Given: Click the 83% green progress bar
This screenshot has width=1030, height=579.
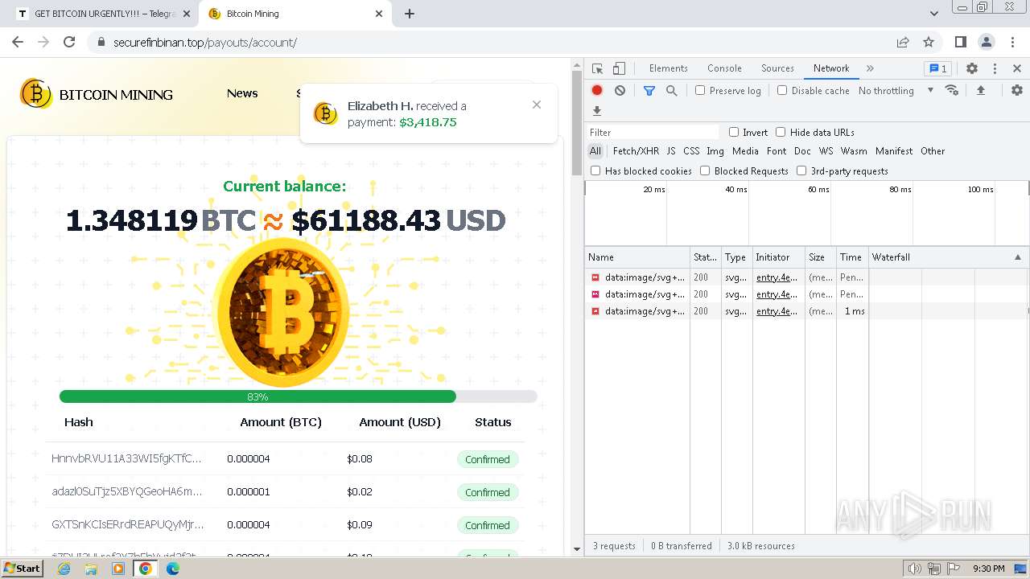Looking at the screenshot, I should (257, 396).
